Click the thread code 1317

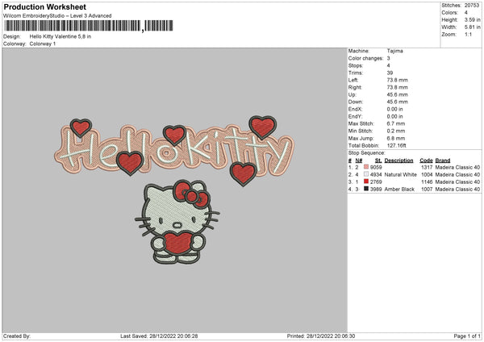point(427,167)
